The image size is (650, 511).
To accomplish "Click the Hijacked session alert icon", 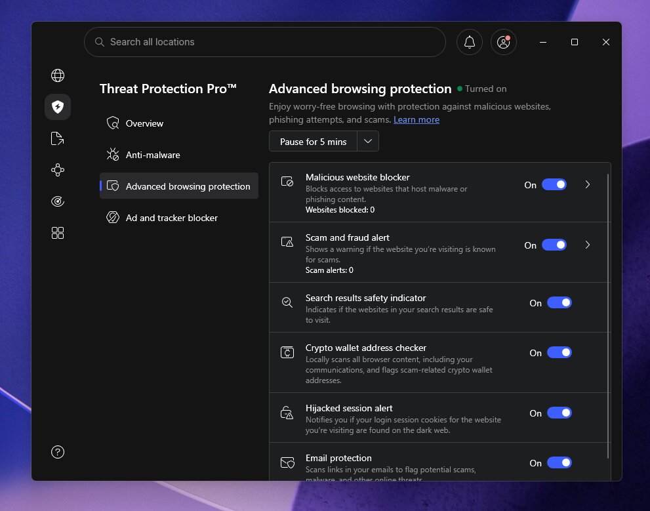I will pyautogui.click(x=287, y=413).
